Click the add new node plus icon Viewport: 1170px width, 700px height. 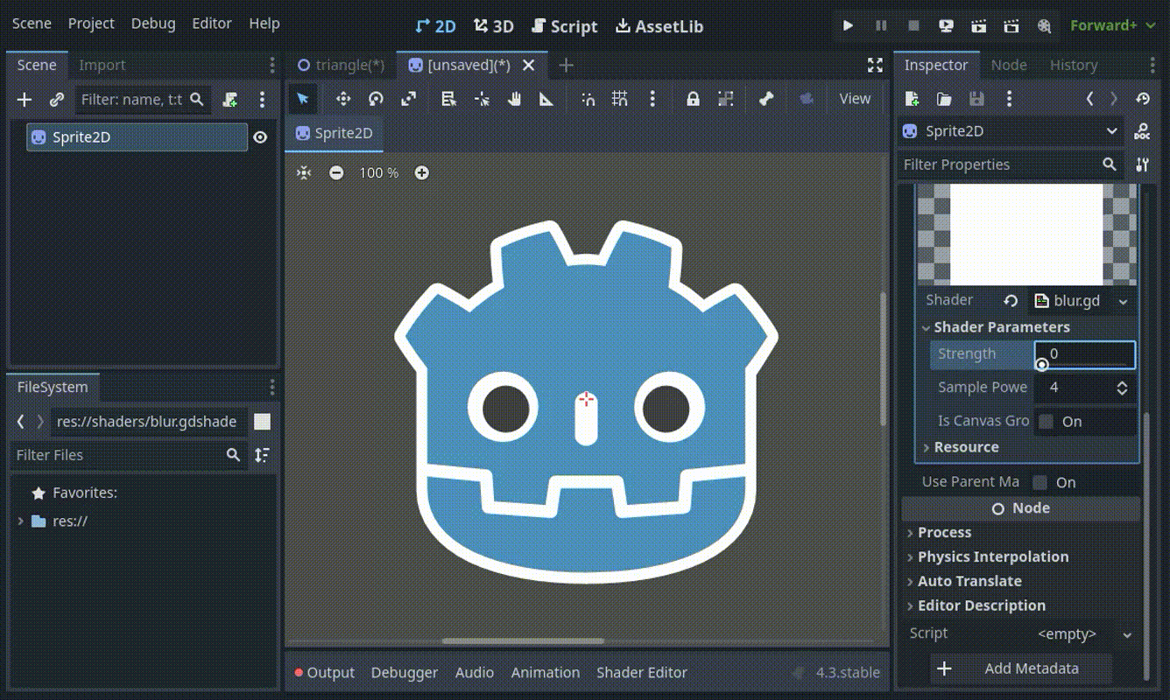click(x=25, y=100)
